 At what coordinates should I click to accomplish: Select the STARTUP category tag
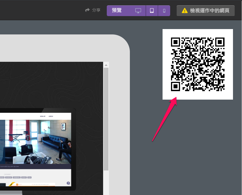coord(8,178)
